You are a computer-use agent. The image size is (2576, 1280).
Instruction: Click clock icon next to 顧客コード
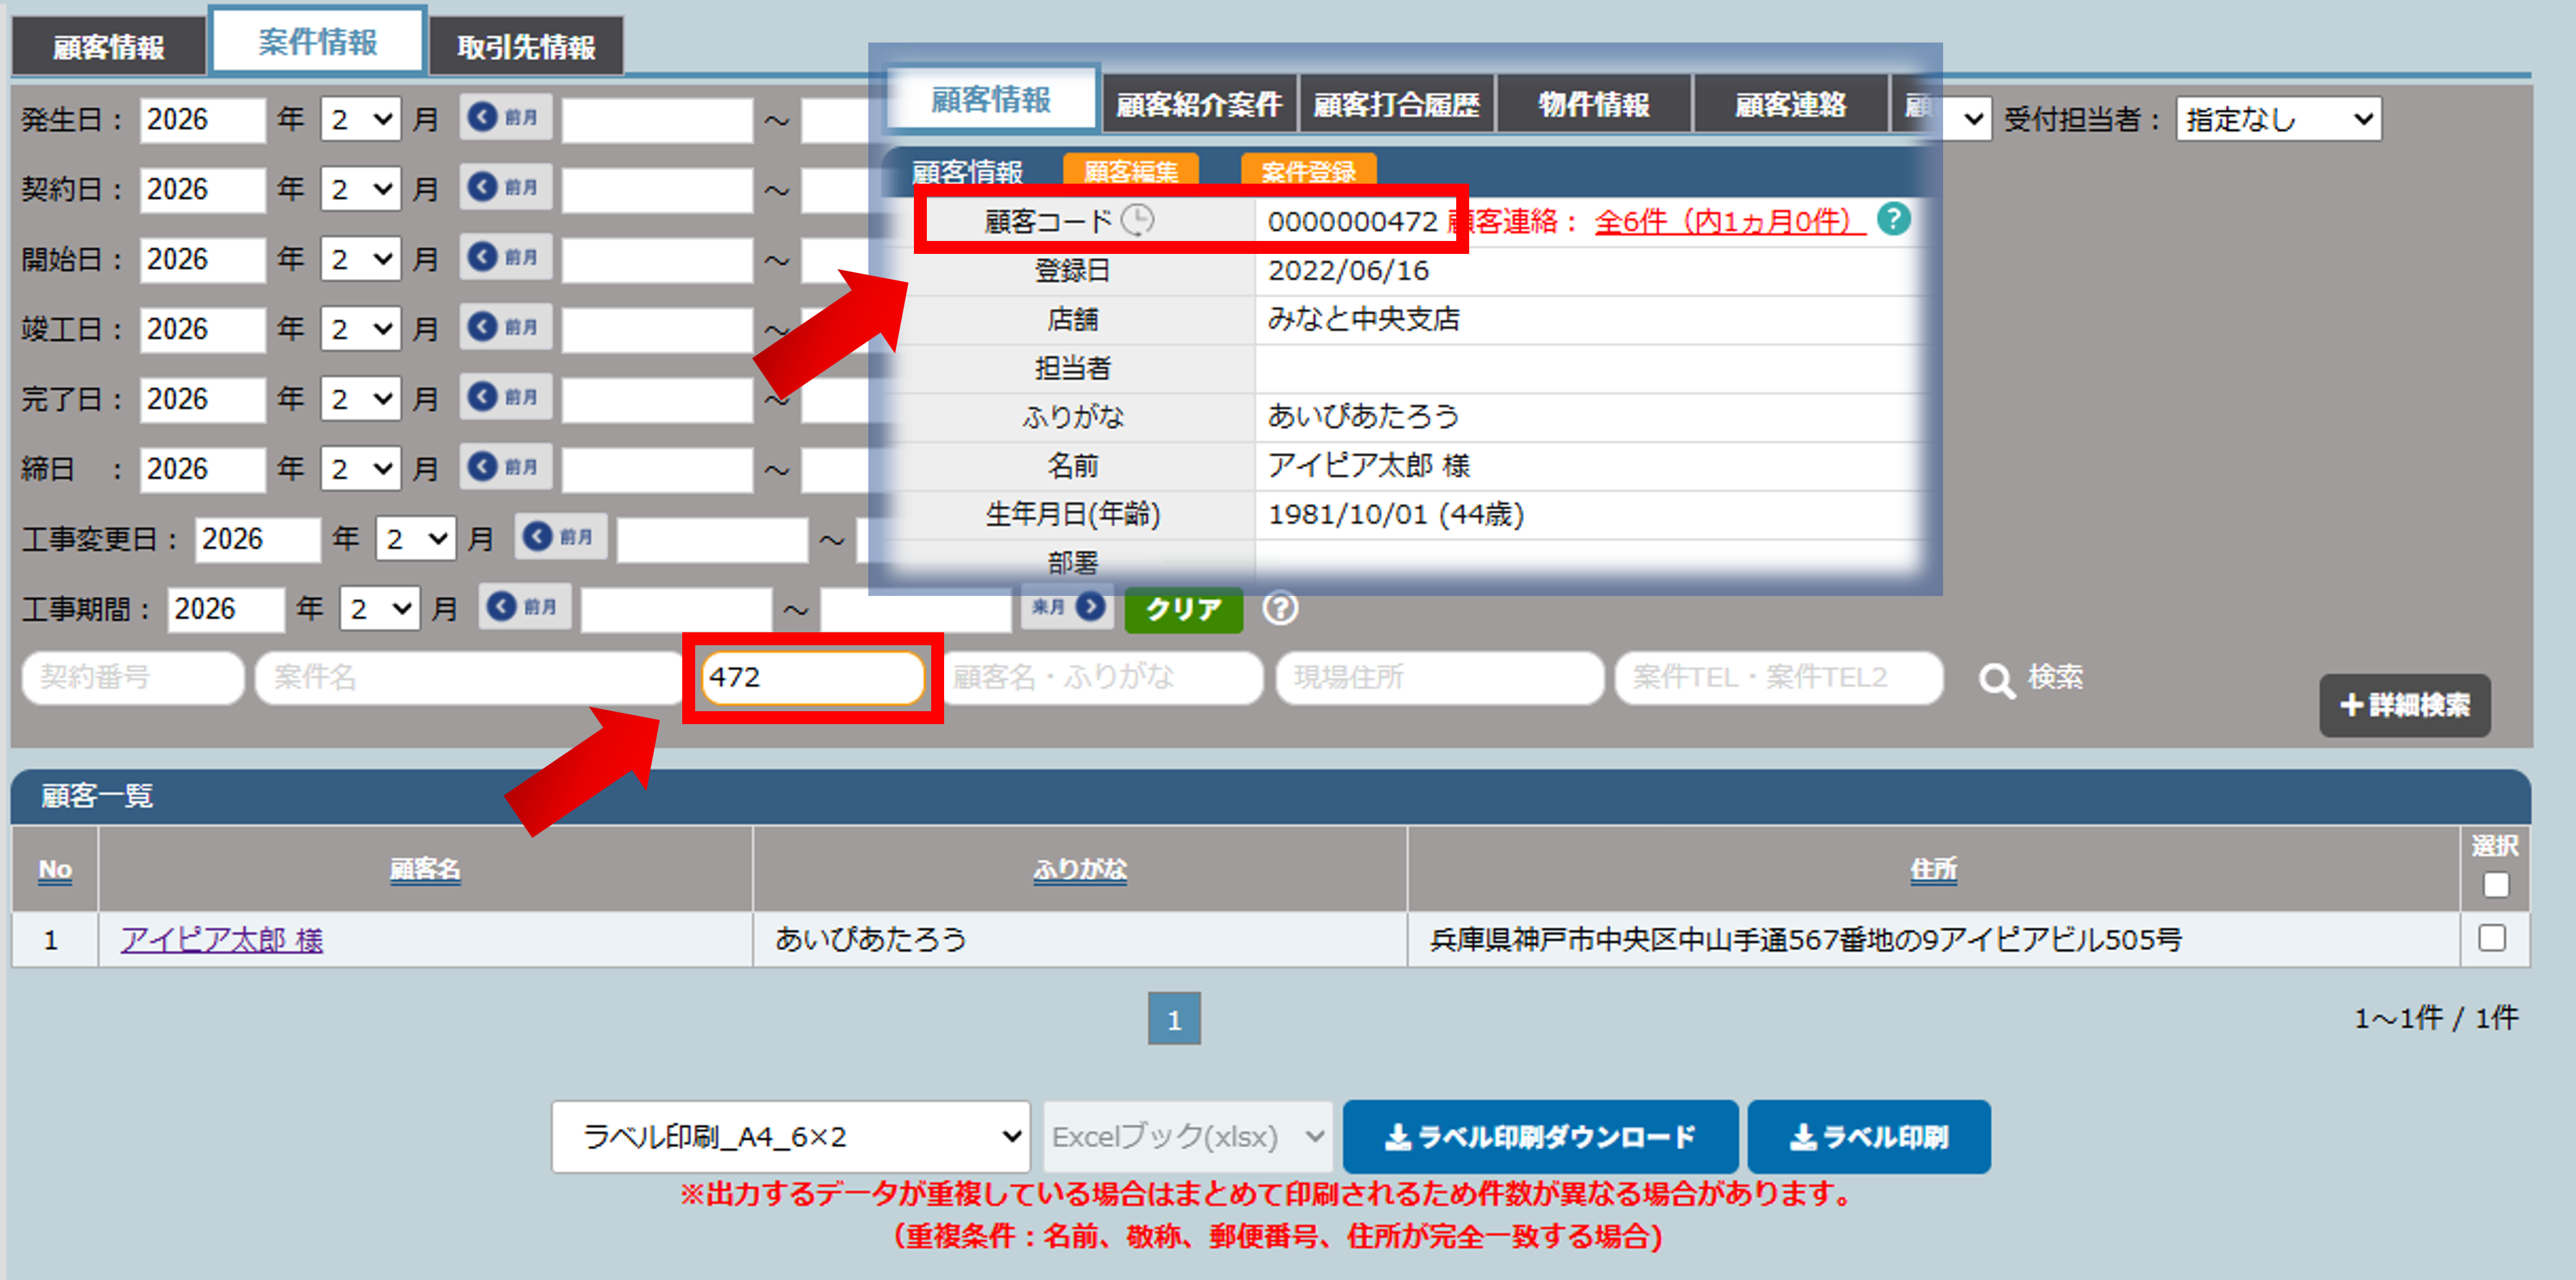coord(1137,220)
